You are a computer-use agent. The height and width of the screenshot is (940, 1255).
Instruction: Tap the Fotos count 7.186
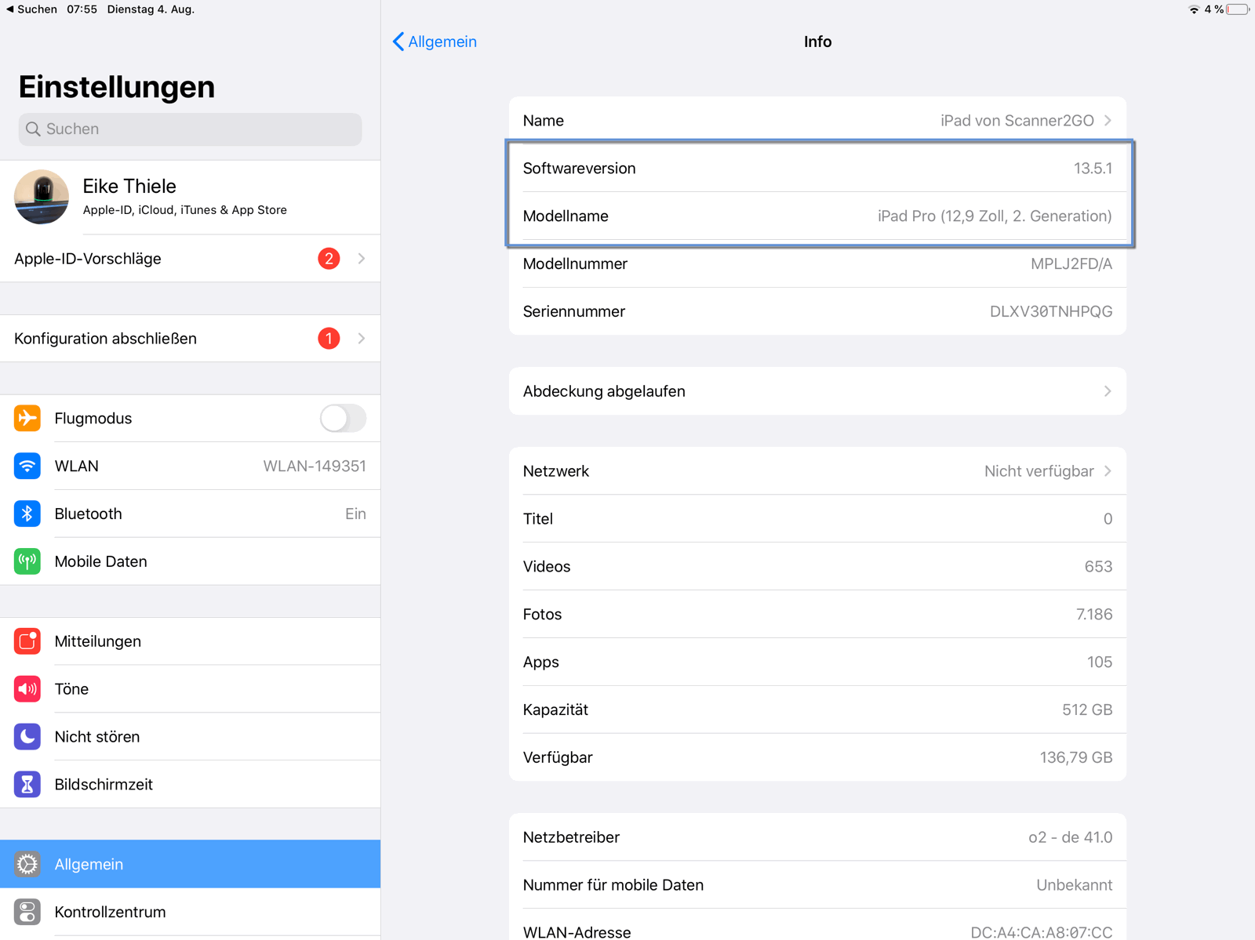(x=1094, y=614)
